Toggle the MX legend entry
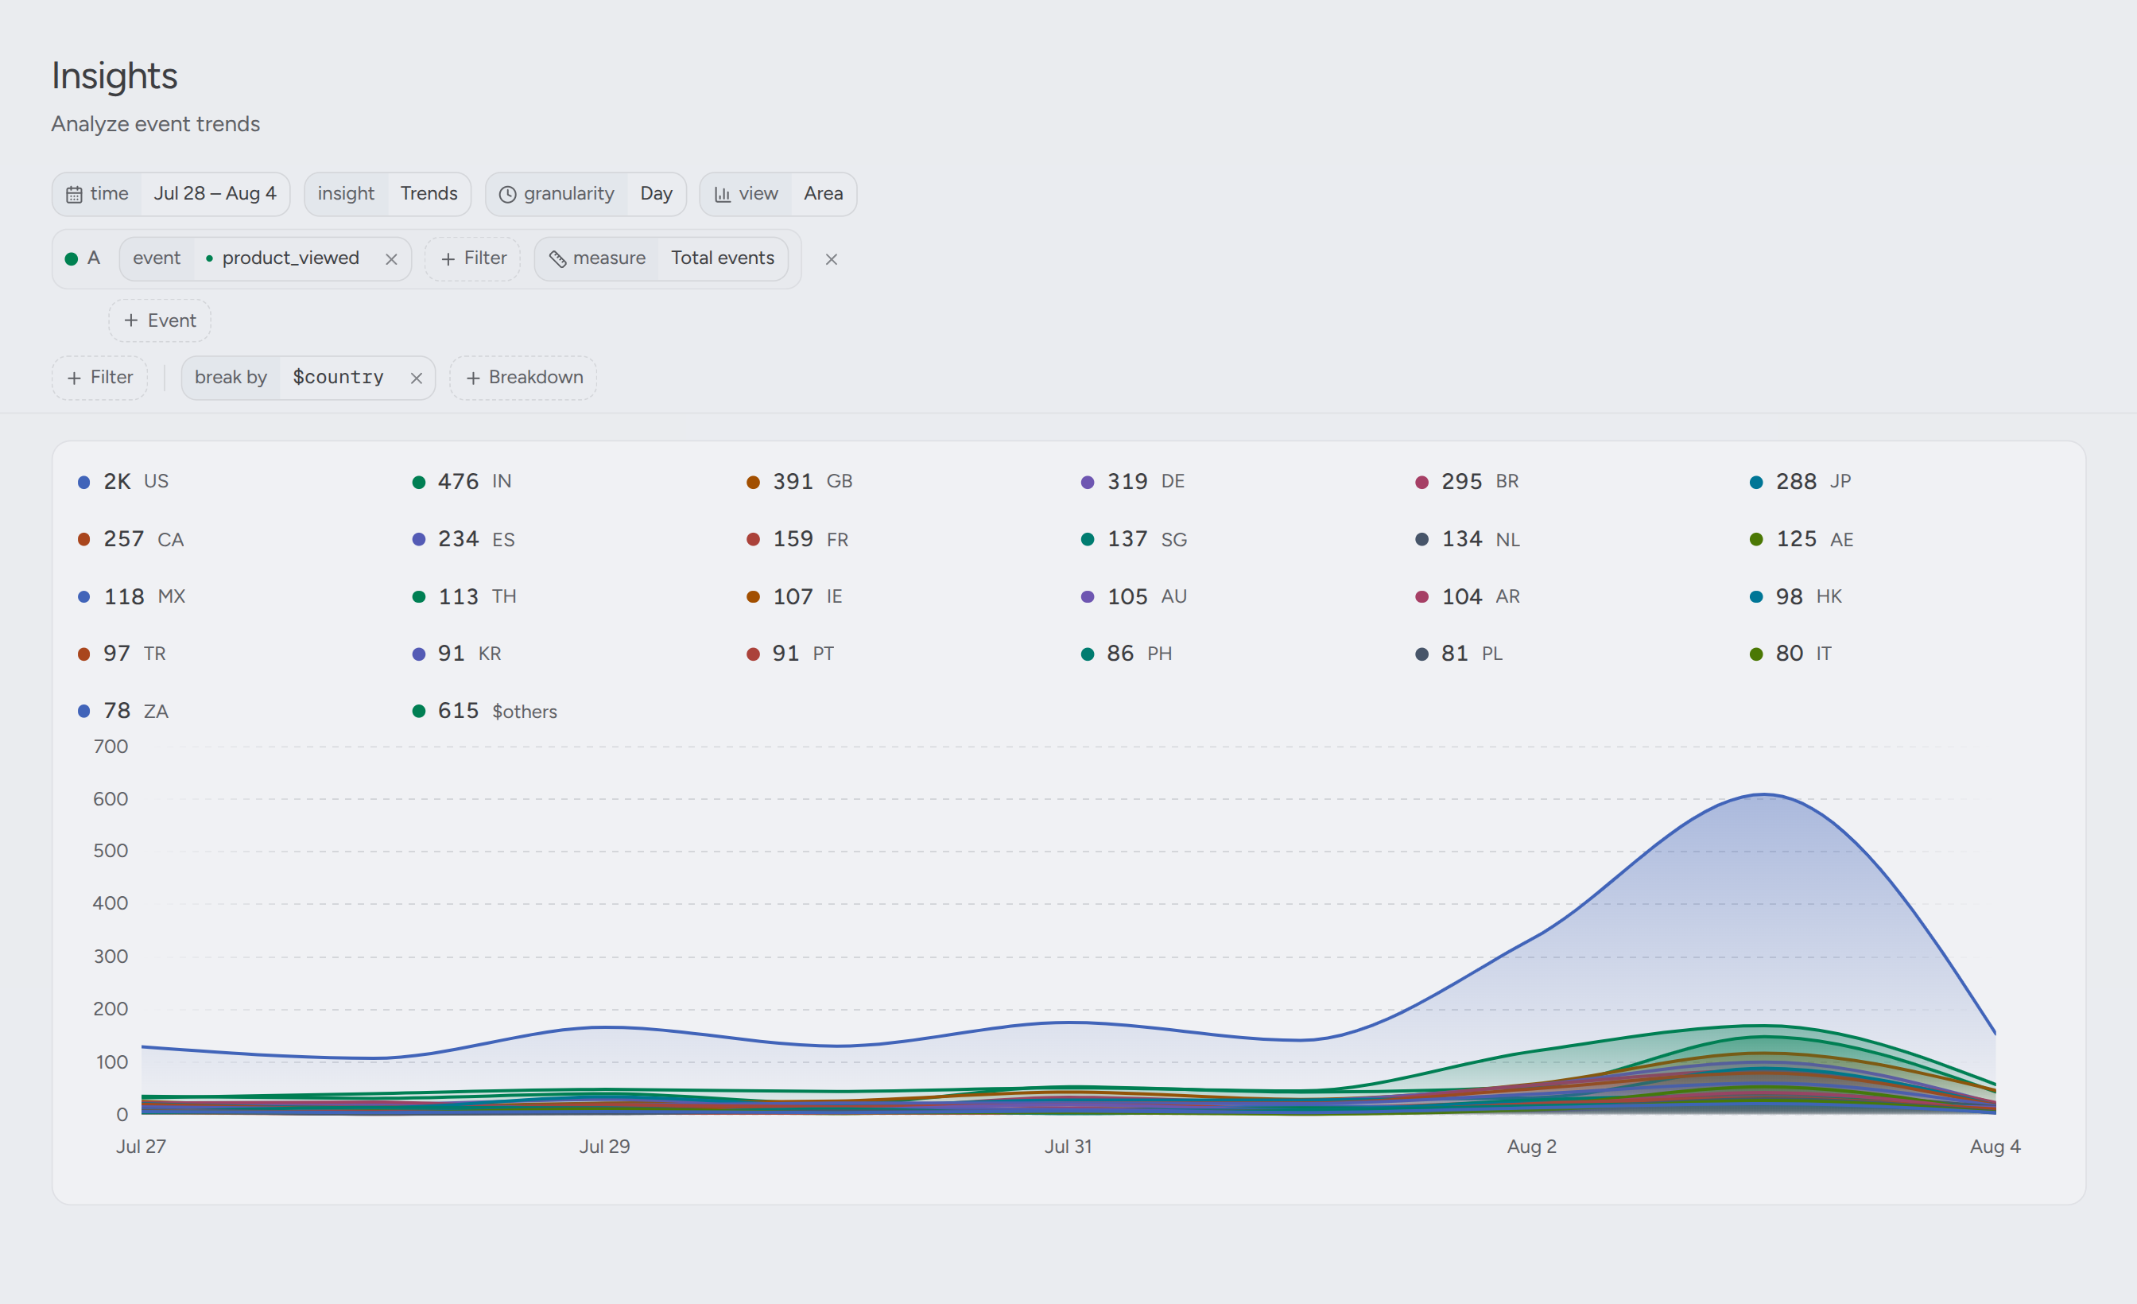 click(x=132, y=597)
